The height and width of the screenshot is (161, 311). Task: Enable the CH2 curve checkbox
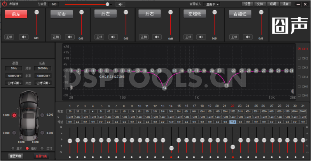tap(299, 58)
